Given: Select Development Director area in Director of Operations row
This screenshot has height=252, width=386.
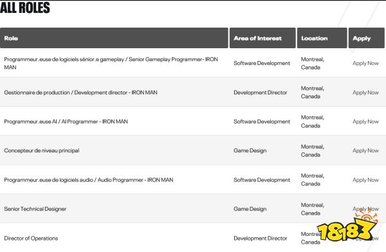Looking at the screenshot, I should click(x=261, y=239).
